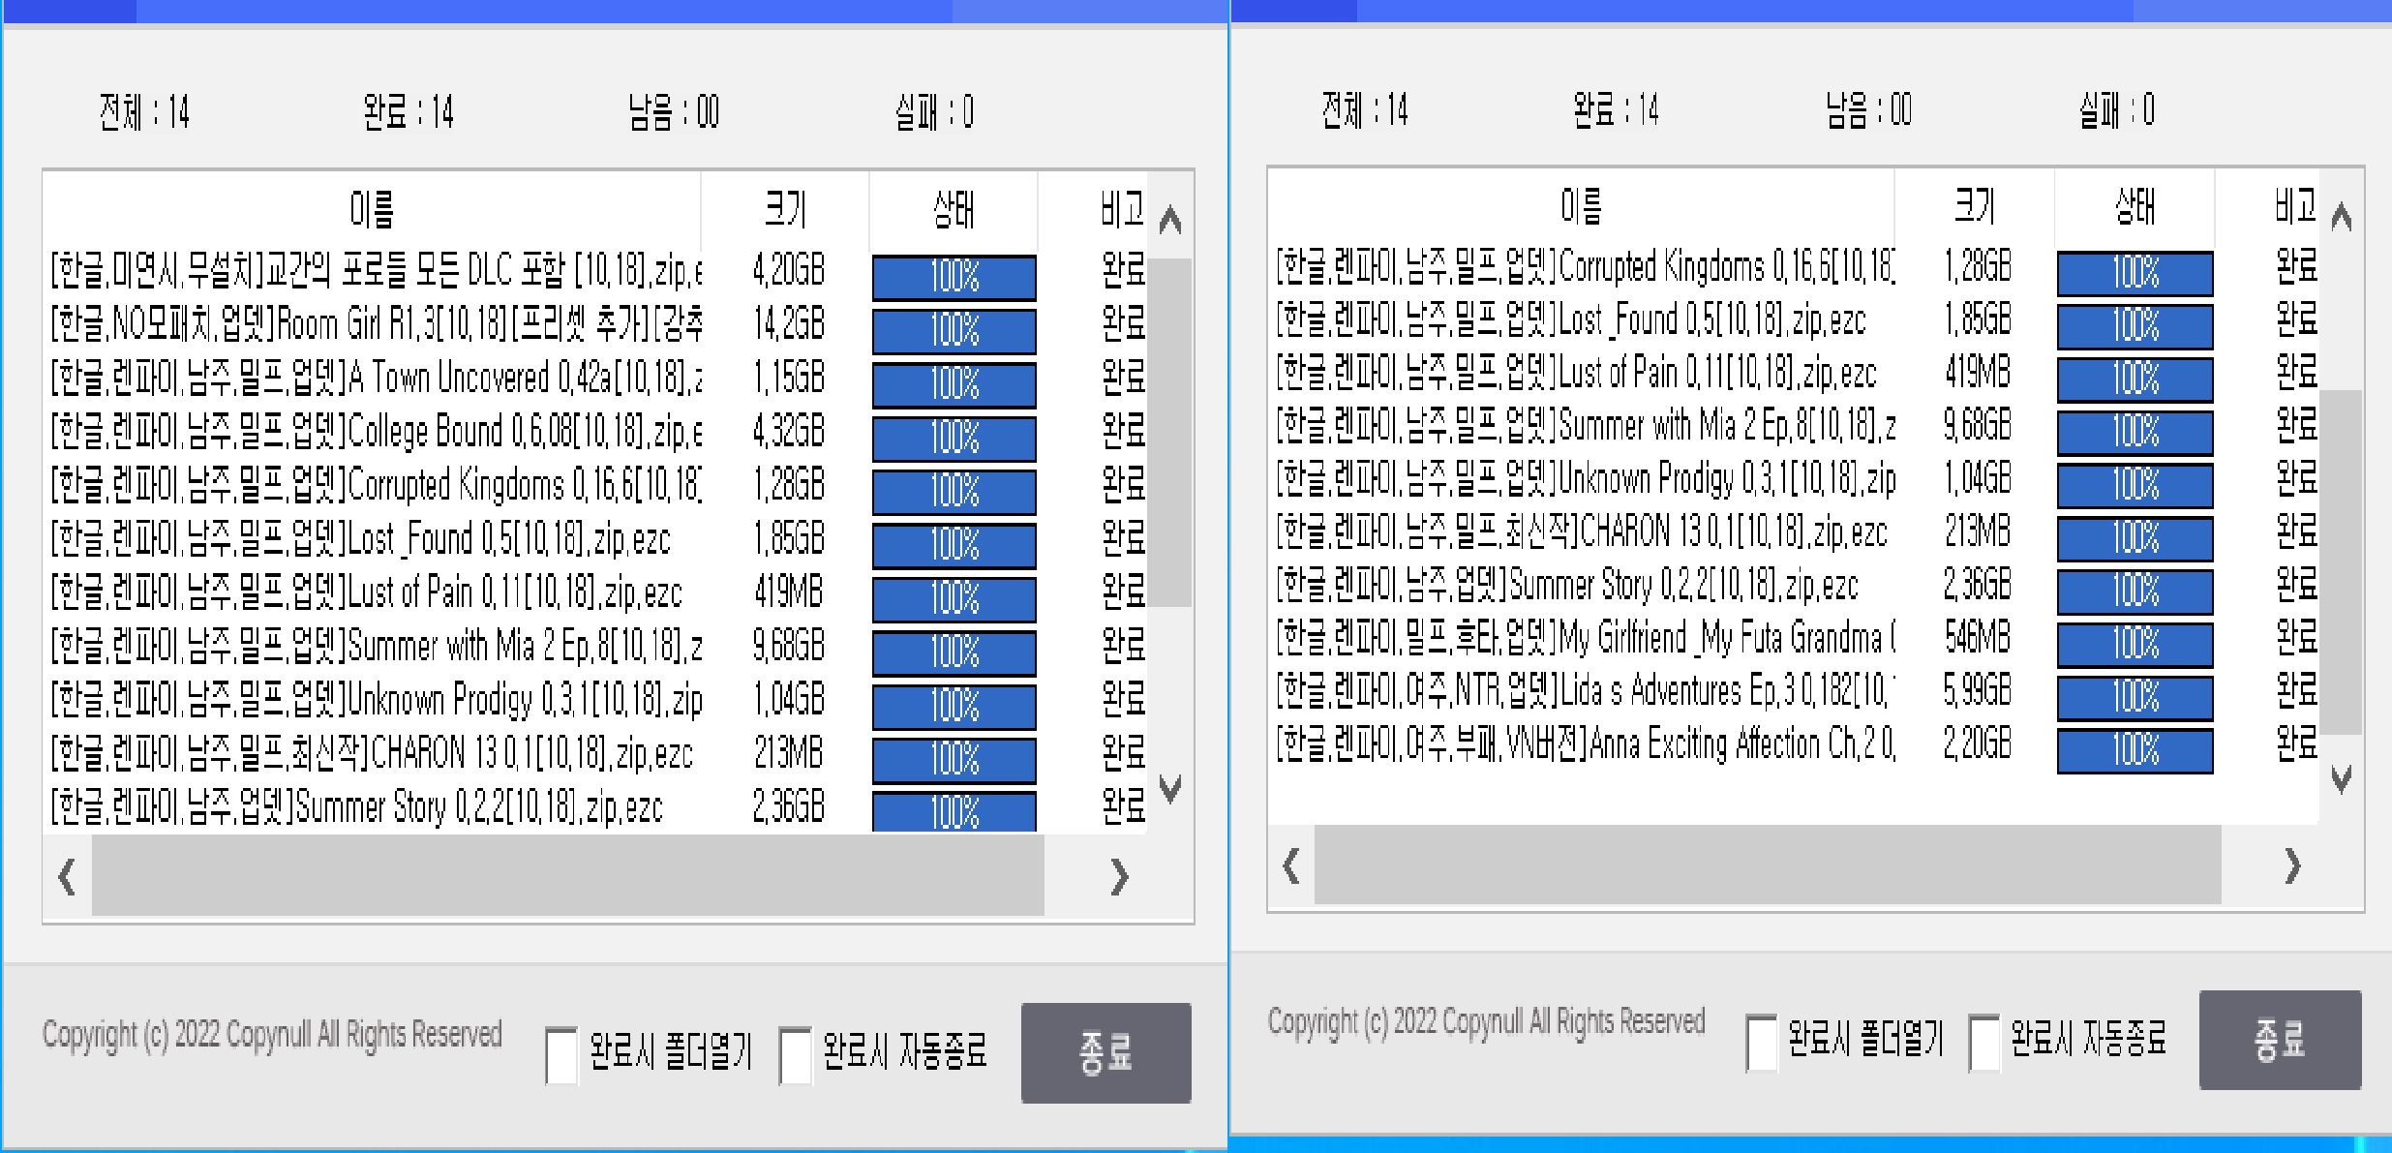The height and width of the screenshot is (1153, 2392).
Task: Toggle 완료시 자동종료 in right window
Action: coord(1983,1042)
